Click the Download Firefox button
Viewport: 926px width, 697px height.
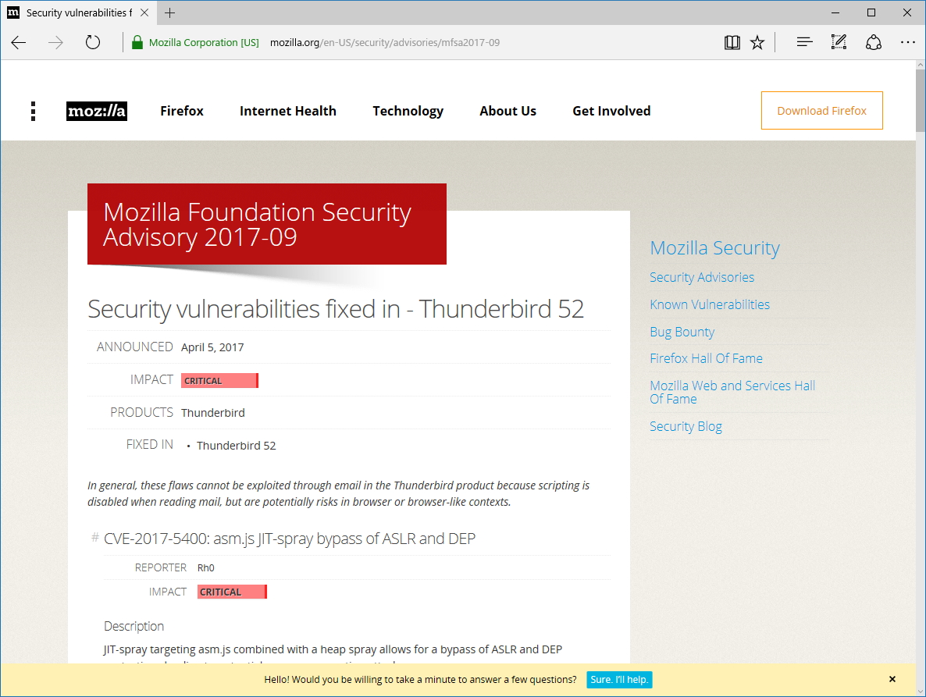point(821,110)
